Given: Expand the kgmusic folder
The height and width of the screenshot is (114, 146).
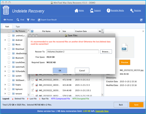Looking at the screenshot, I should [x=5, y=89].
